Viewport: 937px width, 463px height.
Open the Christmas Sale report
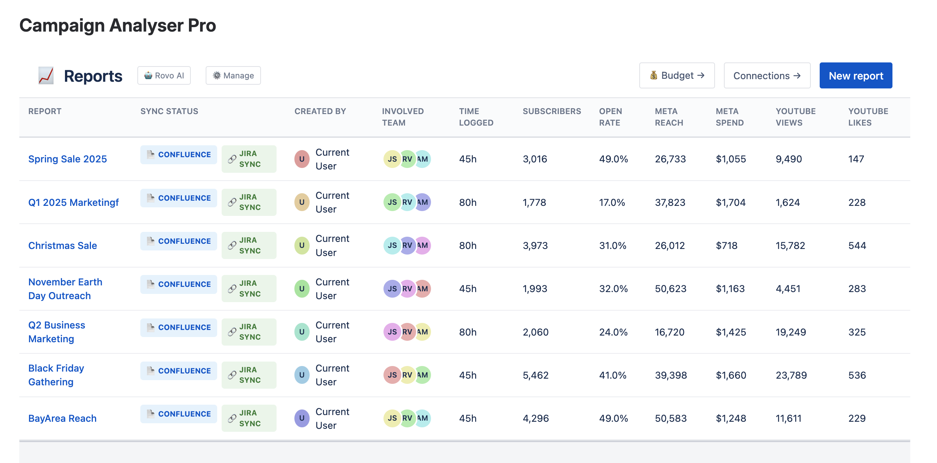point(63,246)
